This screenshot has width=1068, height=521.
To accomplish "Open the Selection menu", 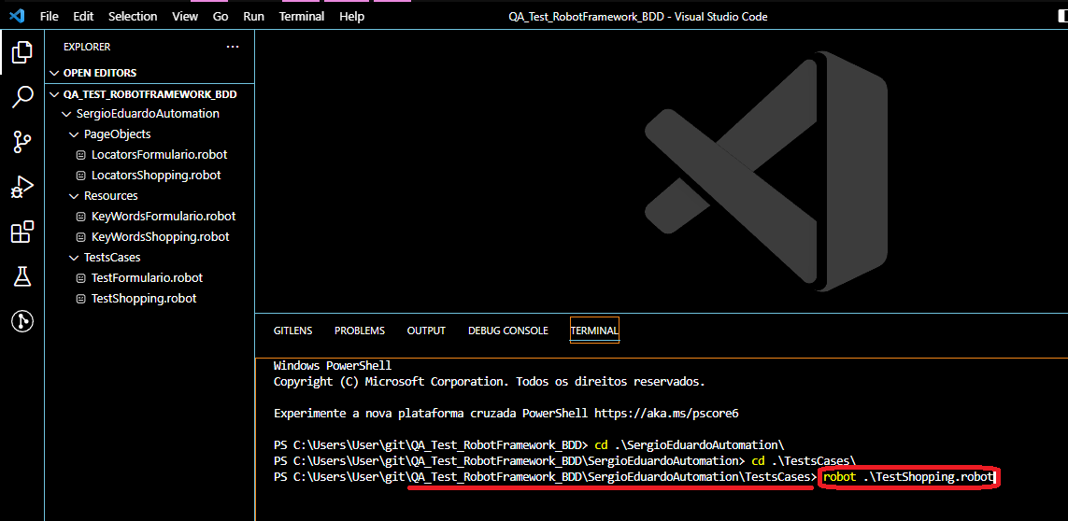I will pos(133,17).
